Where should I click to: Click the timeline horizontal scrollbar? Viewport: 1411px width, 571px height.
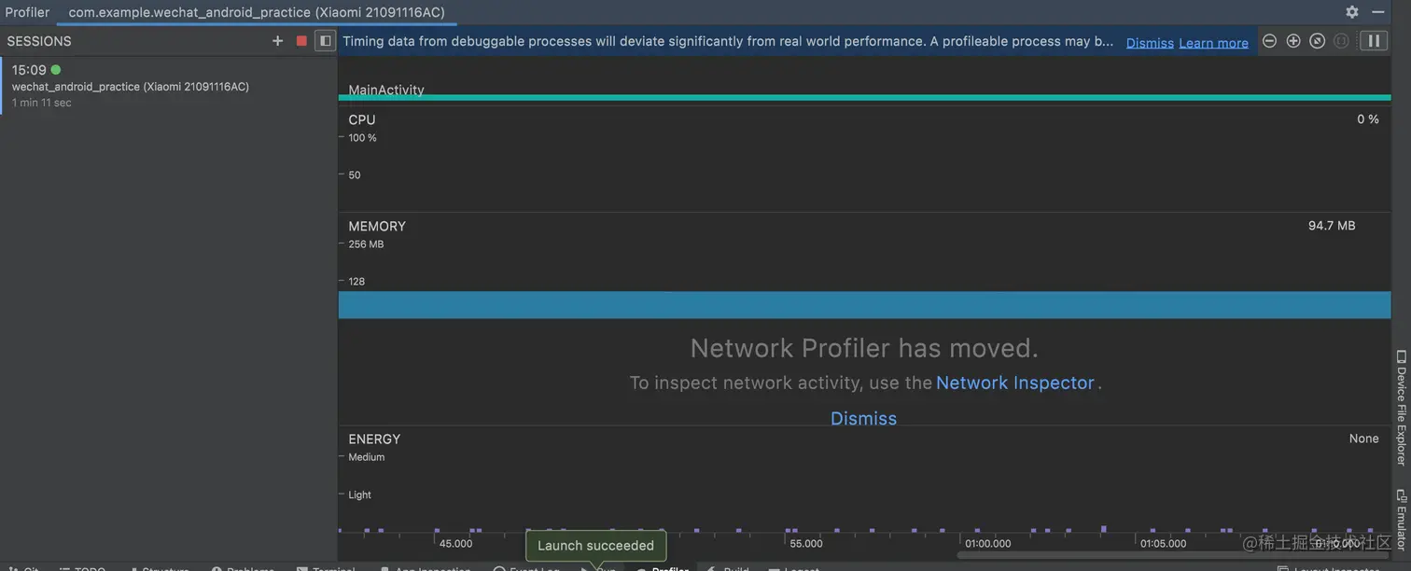point(1174,555)
